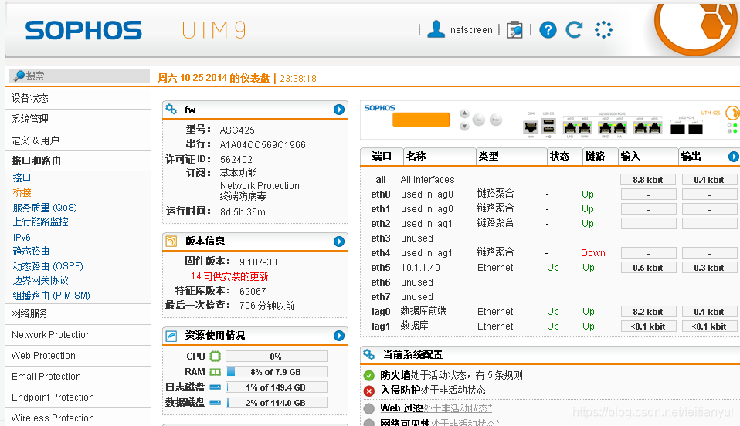Click the gears icon beside 当前系统配置
Viewport: 740px width, 426px height.
[369, 354]
